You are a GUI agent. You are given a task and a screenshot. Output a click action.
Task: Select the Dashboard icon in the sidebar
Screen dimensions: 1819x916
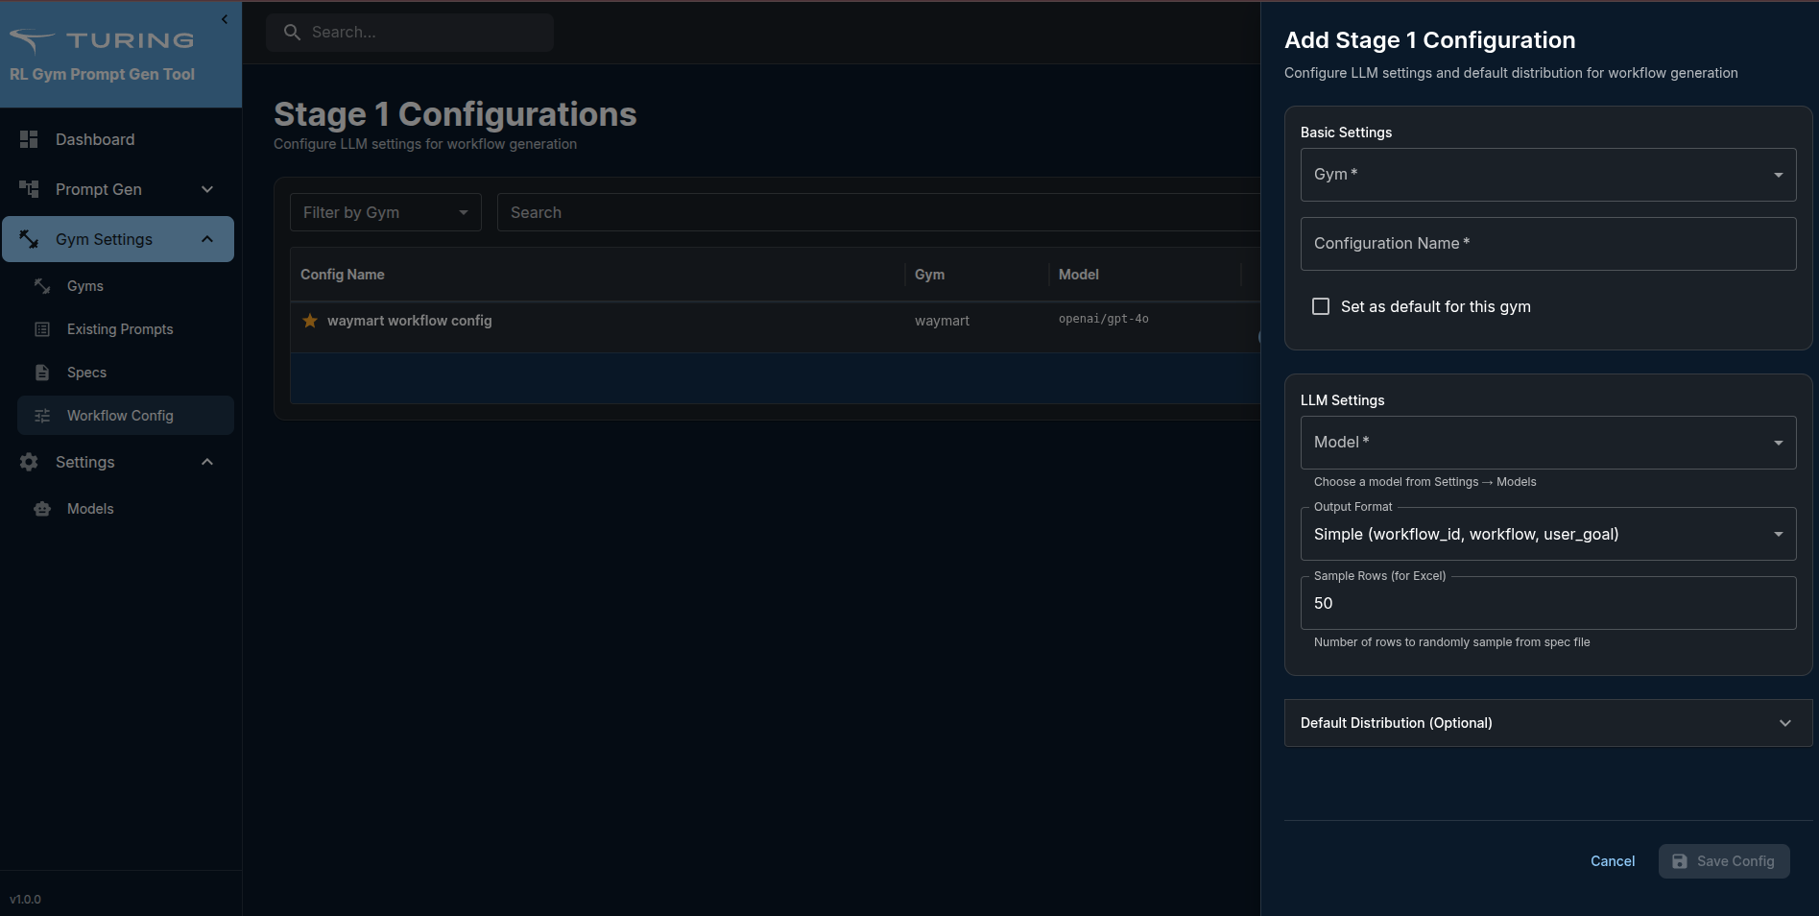tap(29, 139)
